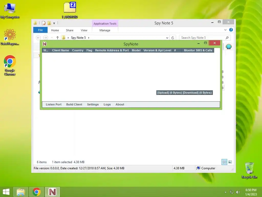Click the Model column header
262x197 pixels.
tap(136, 50)
